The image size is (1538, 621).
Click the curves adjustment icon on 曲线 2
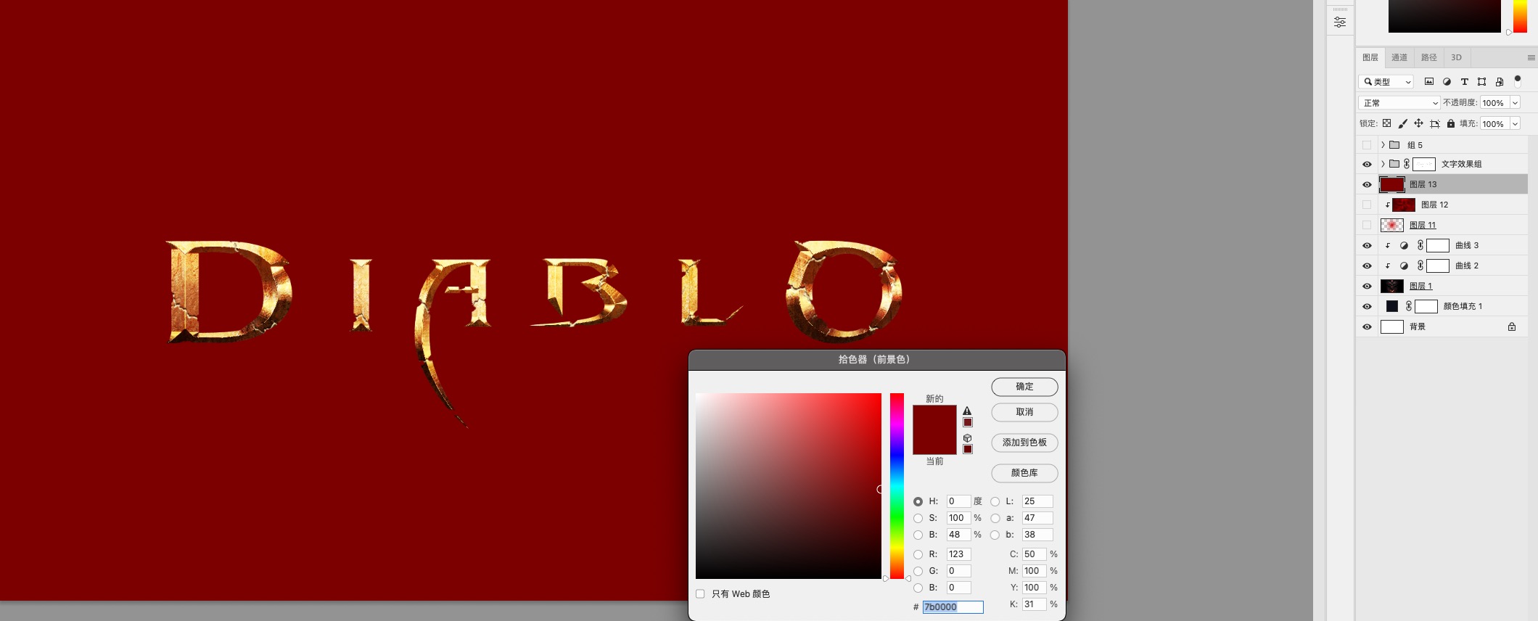[1404, 266]
